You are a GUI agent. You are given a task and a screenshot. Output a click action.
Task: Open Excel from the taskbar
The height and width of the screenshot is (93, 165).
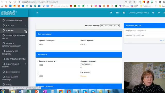pyautogui.click(x=29, y=91)
